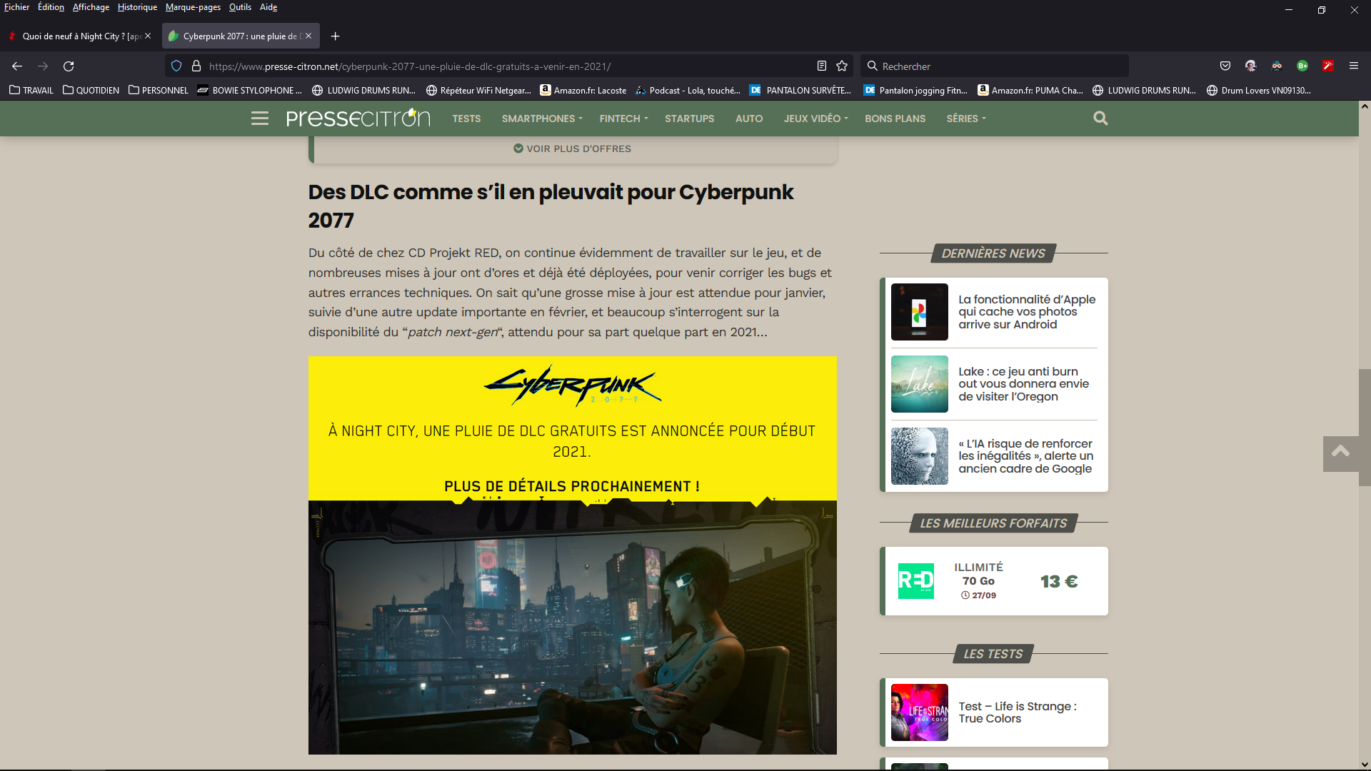Open the Drum Lovers VN09130 bookmark

1259,91
